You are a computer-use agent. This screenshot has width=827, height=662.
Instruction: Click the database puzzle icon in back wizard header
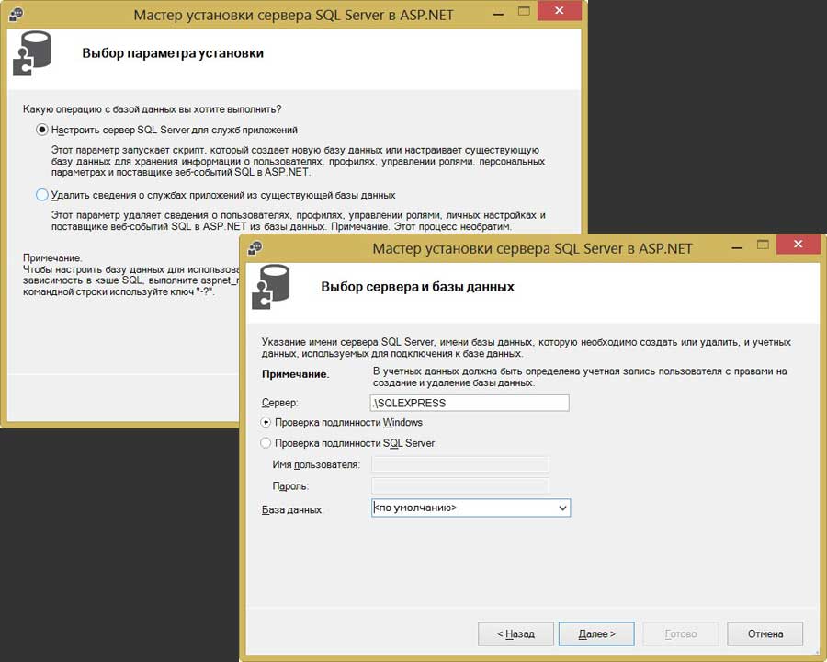coord(31,53)
